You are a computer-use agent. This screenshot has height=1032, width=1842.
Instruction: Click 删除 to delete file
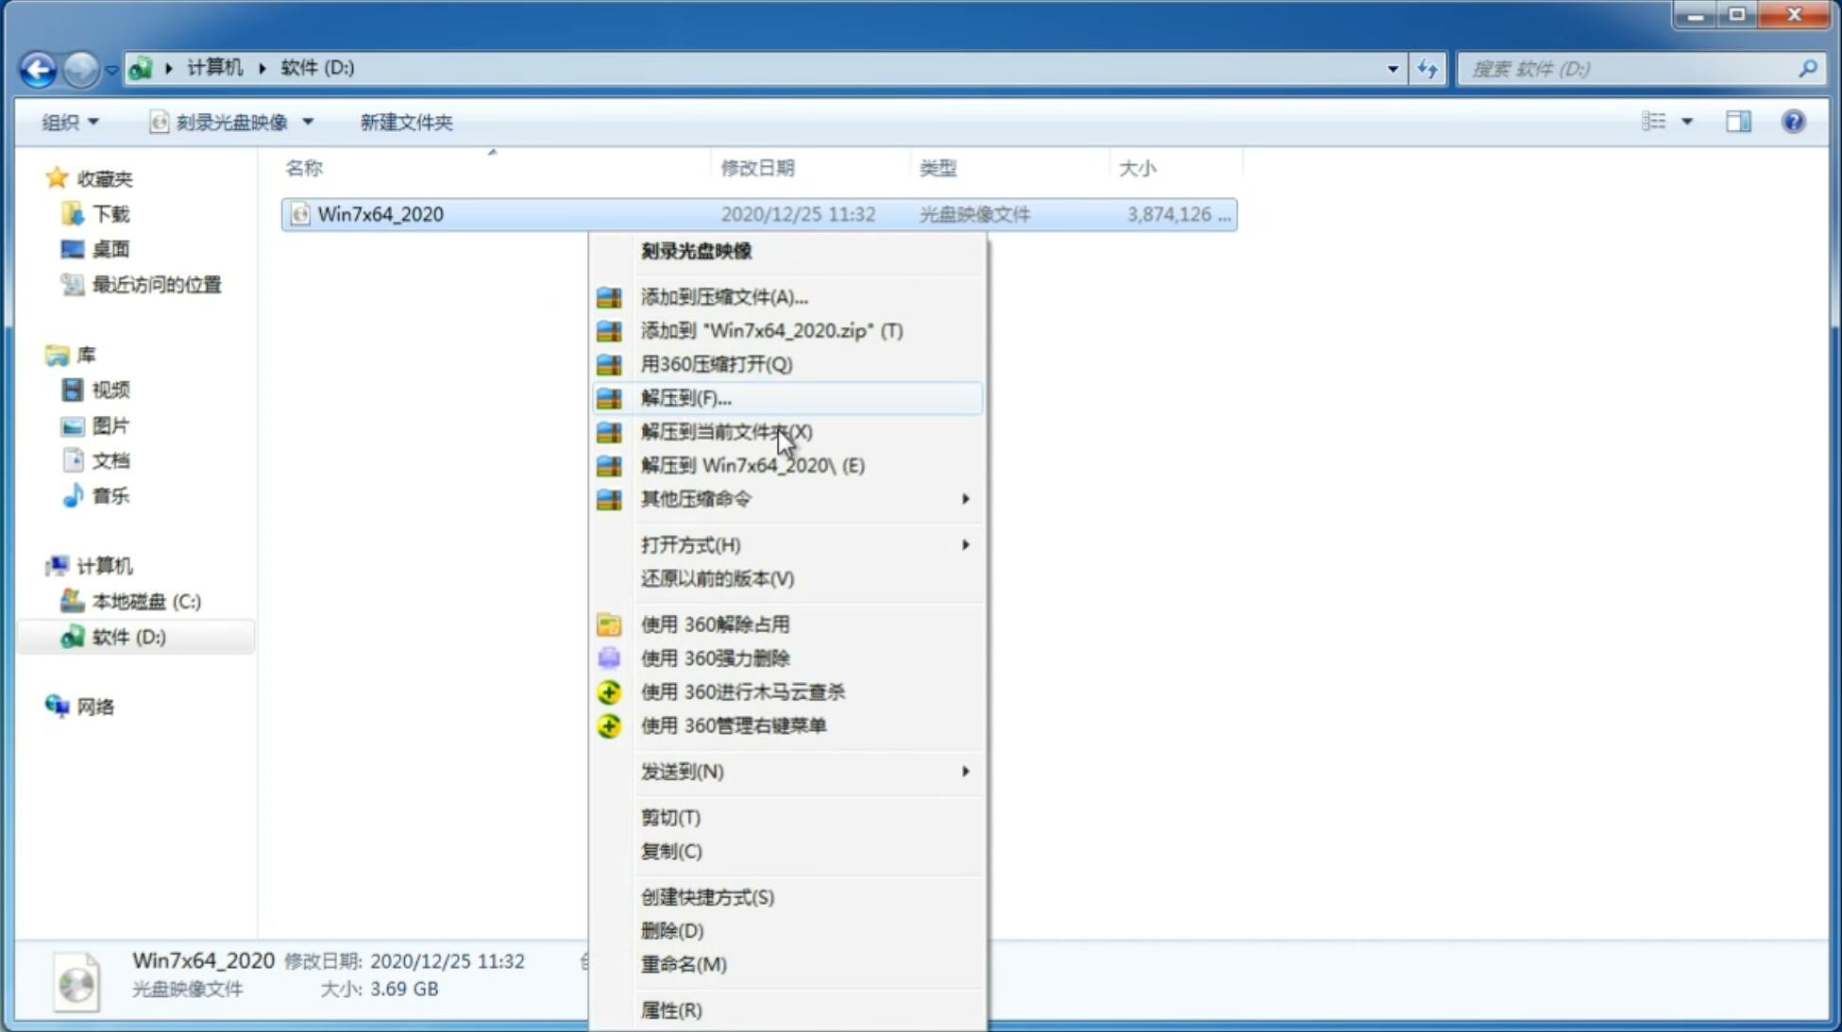coord(672,929)
